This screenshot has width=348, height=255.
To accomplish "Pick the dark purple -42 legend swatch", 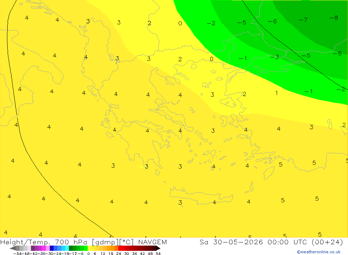I will pos(33,248).
